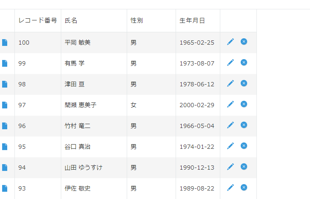Viewport: 310px width, 199px height.
Task: Select record number cell 98
Action: coord(38,84)
